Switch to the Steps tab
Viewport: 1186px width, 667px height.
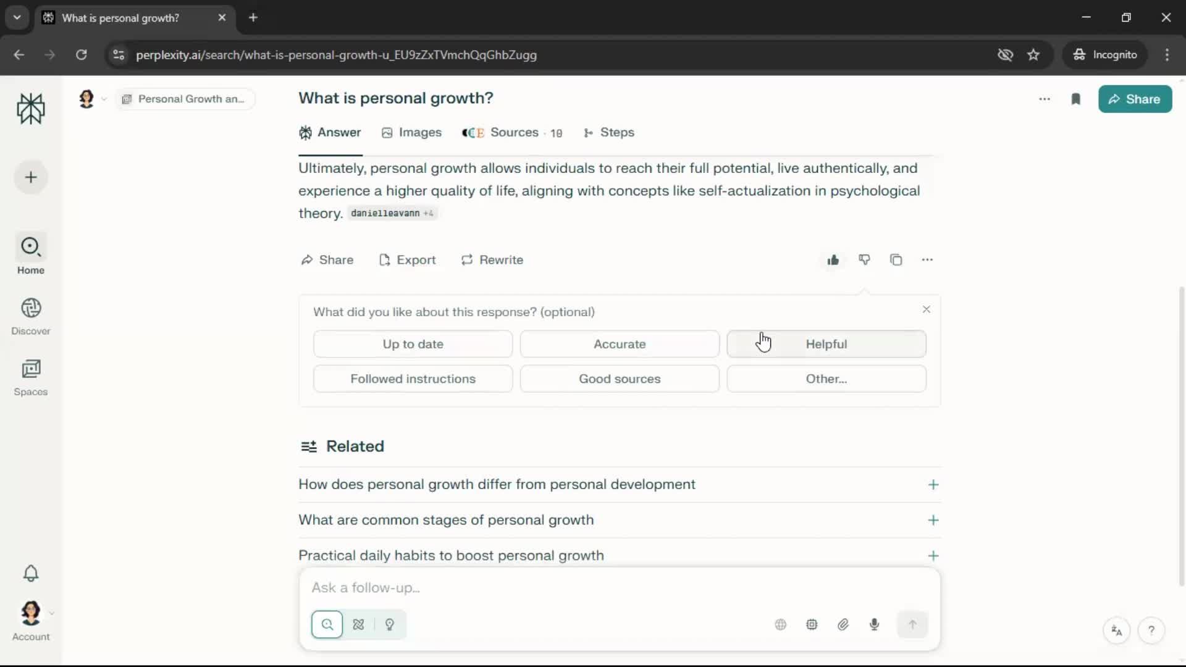click(x=609, y=133)
